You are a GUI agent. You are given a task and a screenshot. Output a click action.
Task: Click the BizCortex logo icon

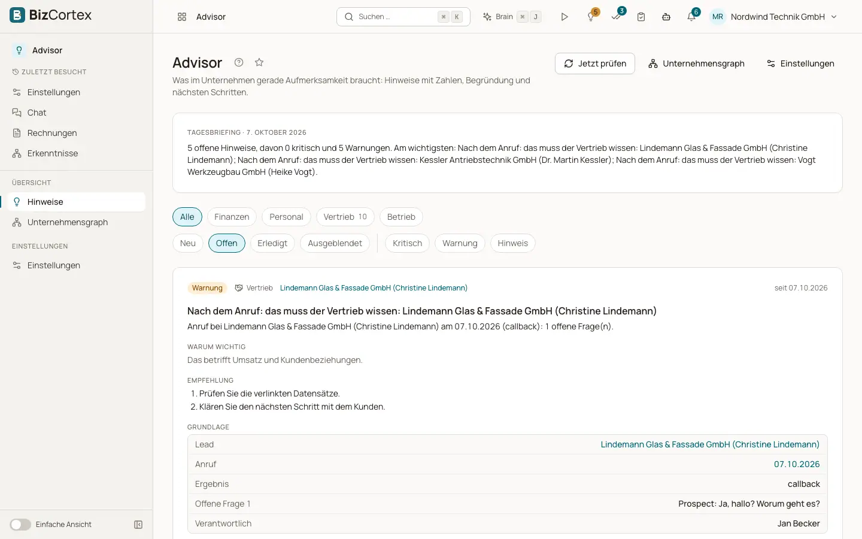click(x=17, y=15)
